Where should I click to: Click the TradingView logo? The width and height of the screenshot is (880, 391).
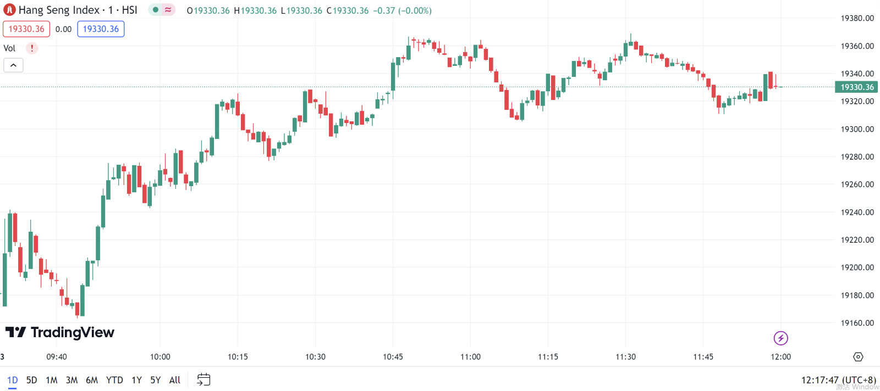[x=60, y=332]
